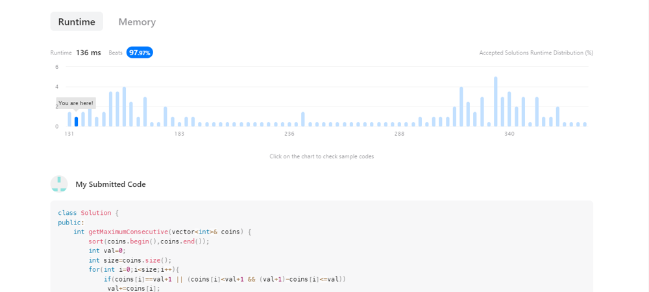Click the class Solution line in code

tap(89, 213)
